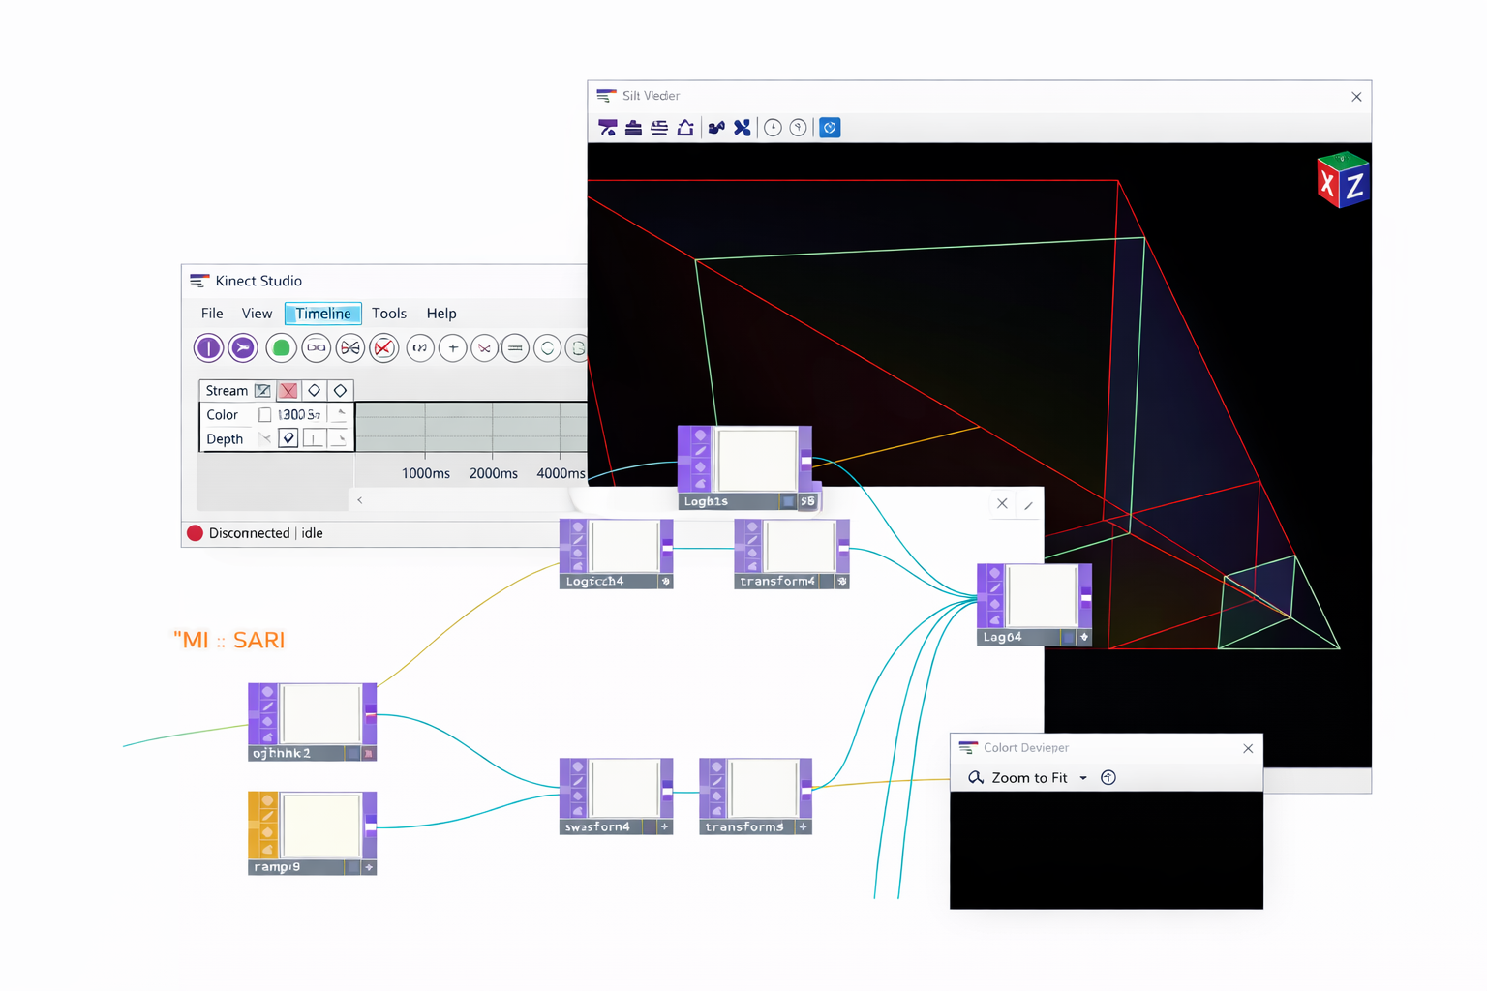The height and width of the screenshot is (991, 1487).
Task: Click the XZ orientation cube in 3D viewer
Action: pyautogui.click(x=1343, y=181)
